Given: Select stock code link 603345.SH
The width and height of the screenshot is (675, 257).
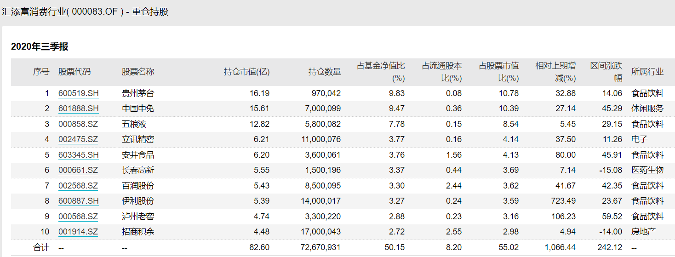Looking at the screenshot, I should pyautogui.click(x=78, y=155).
